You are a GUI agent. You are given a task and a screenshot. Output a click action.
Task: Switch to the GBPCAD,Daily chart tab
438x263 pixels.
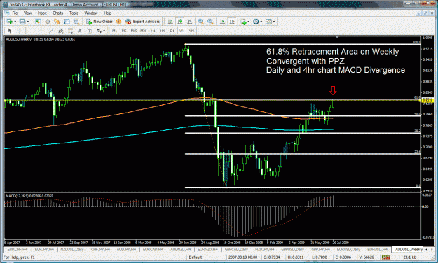click(236, 249)
